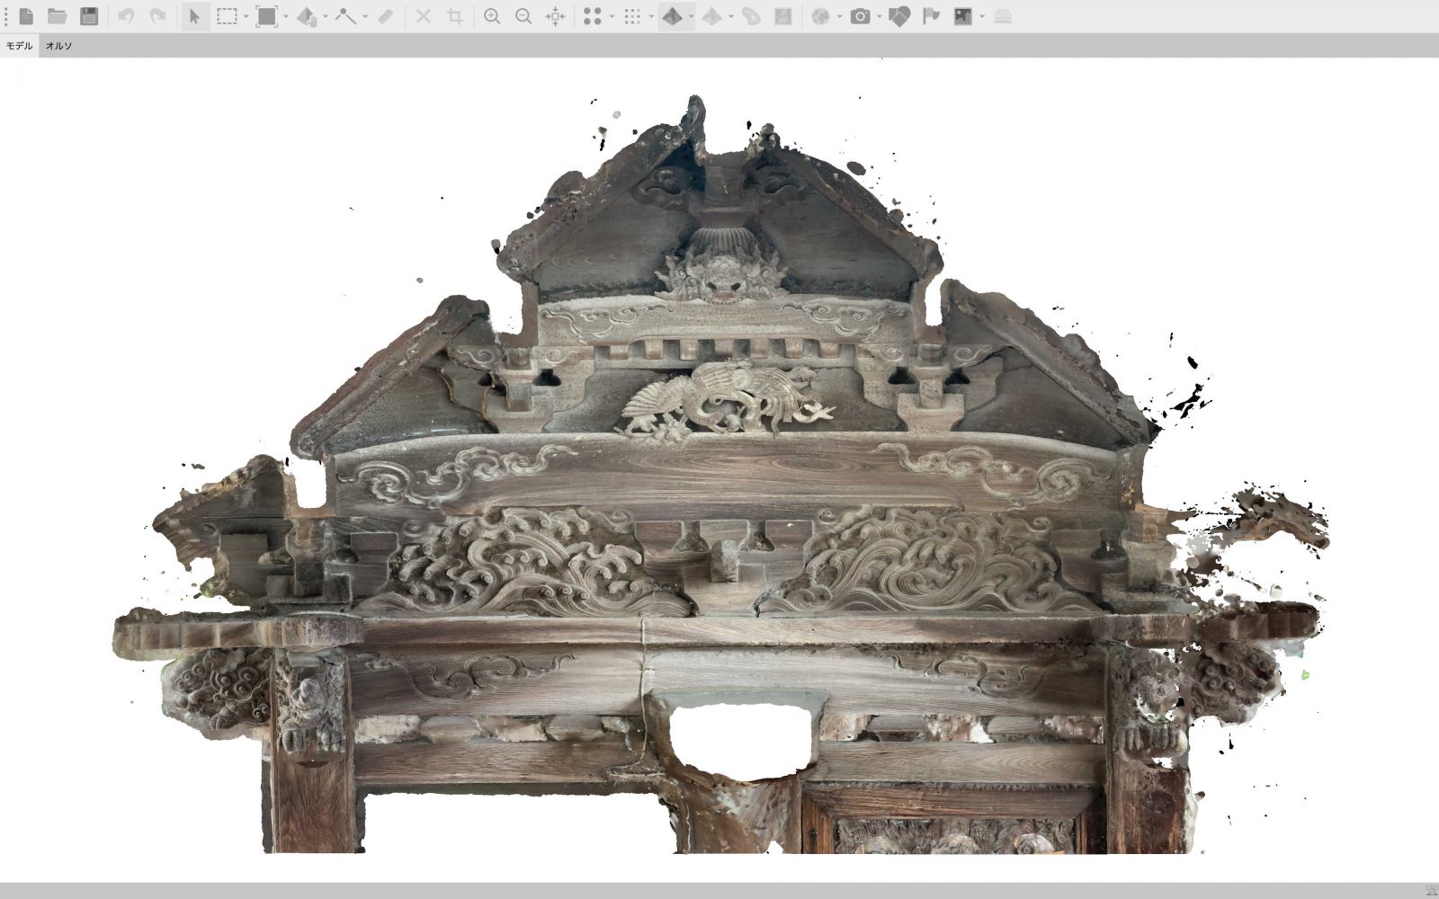
Task: Toggle Show Shapes display
Action: [x=899, y=16]
